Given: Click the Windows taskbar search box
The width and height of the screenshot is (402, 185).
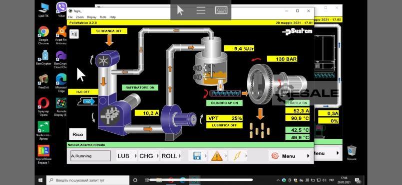Looking at the screenshot, I should click(88, 180).
